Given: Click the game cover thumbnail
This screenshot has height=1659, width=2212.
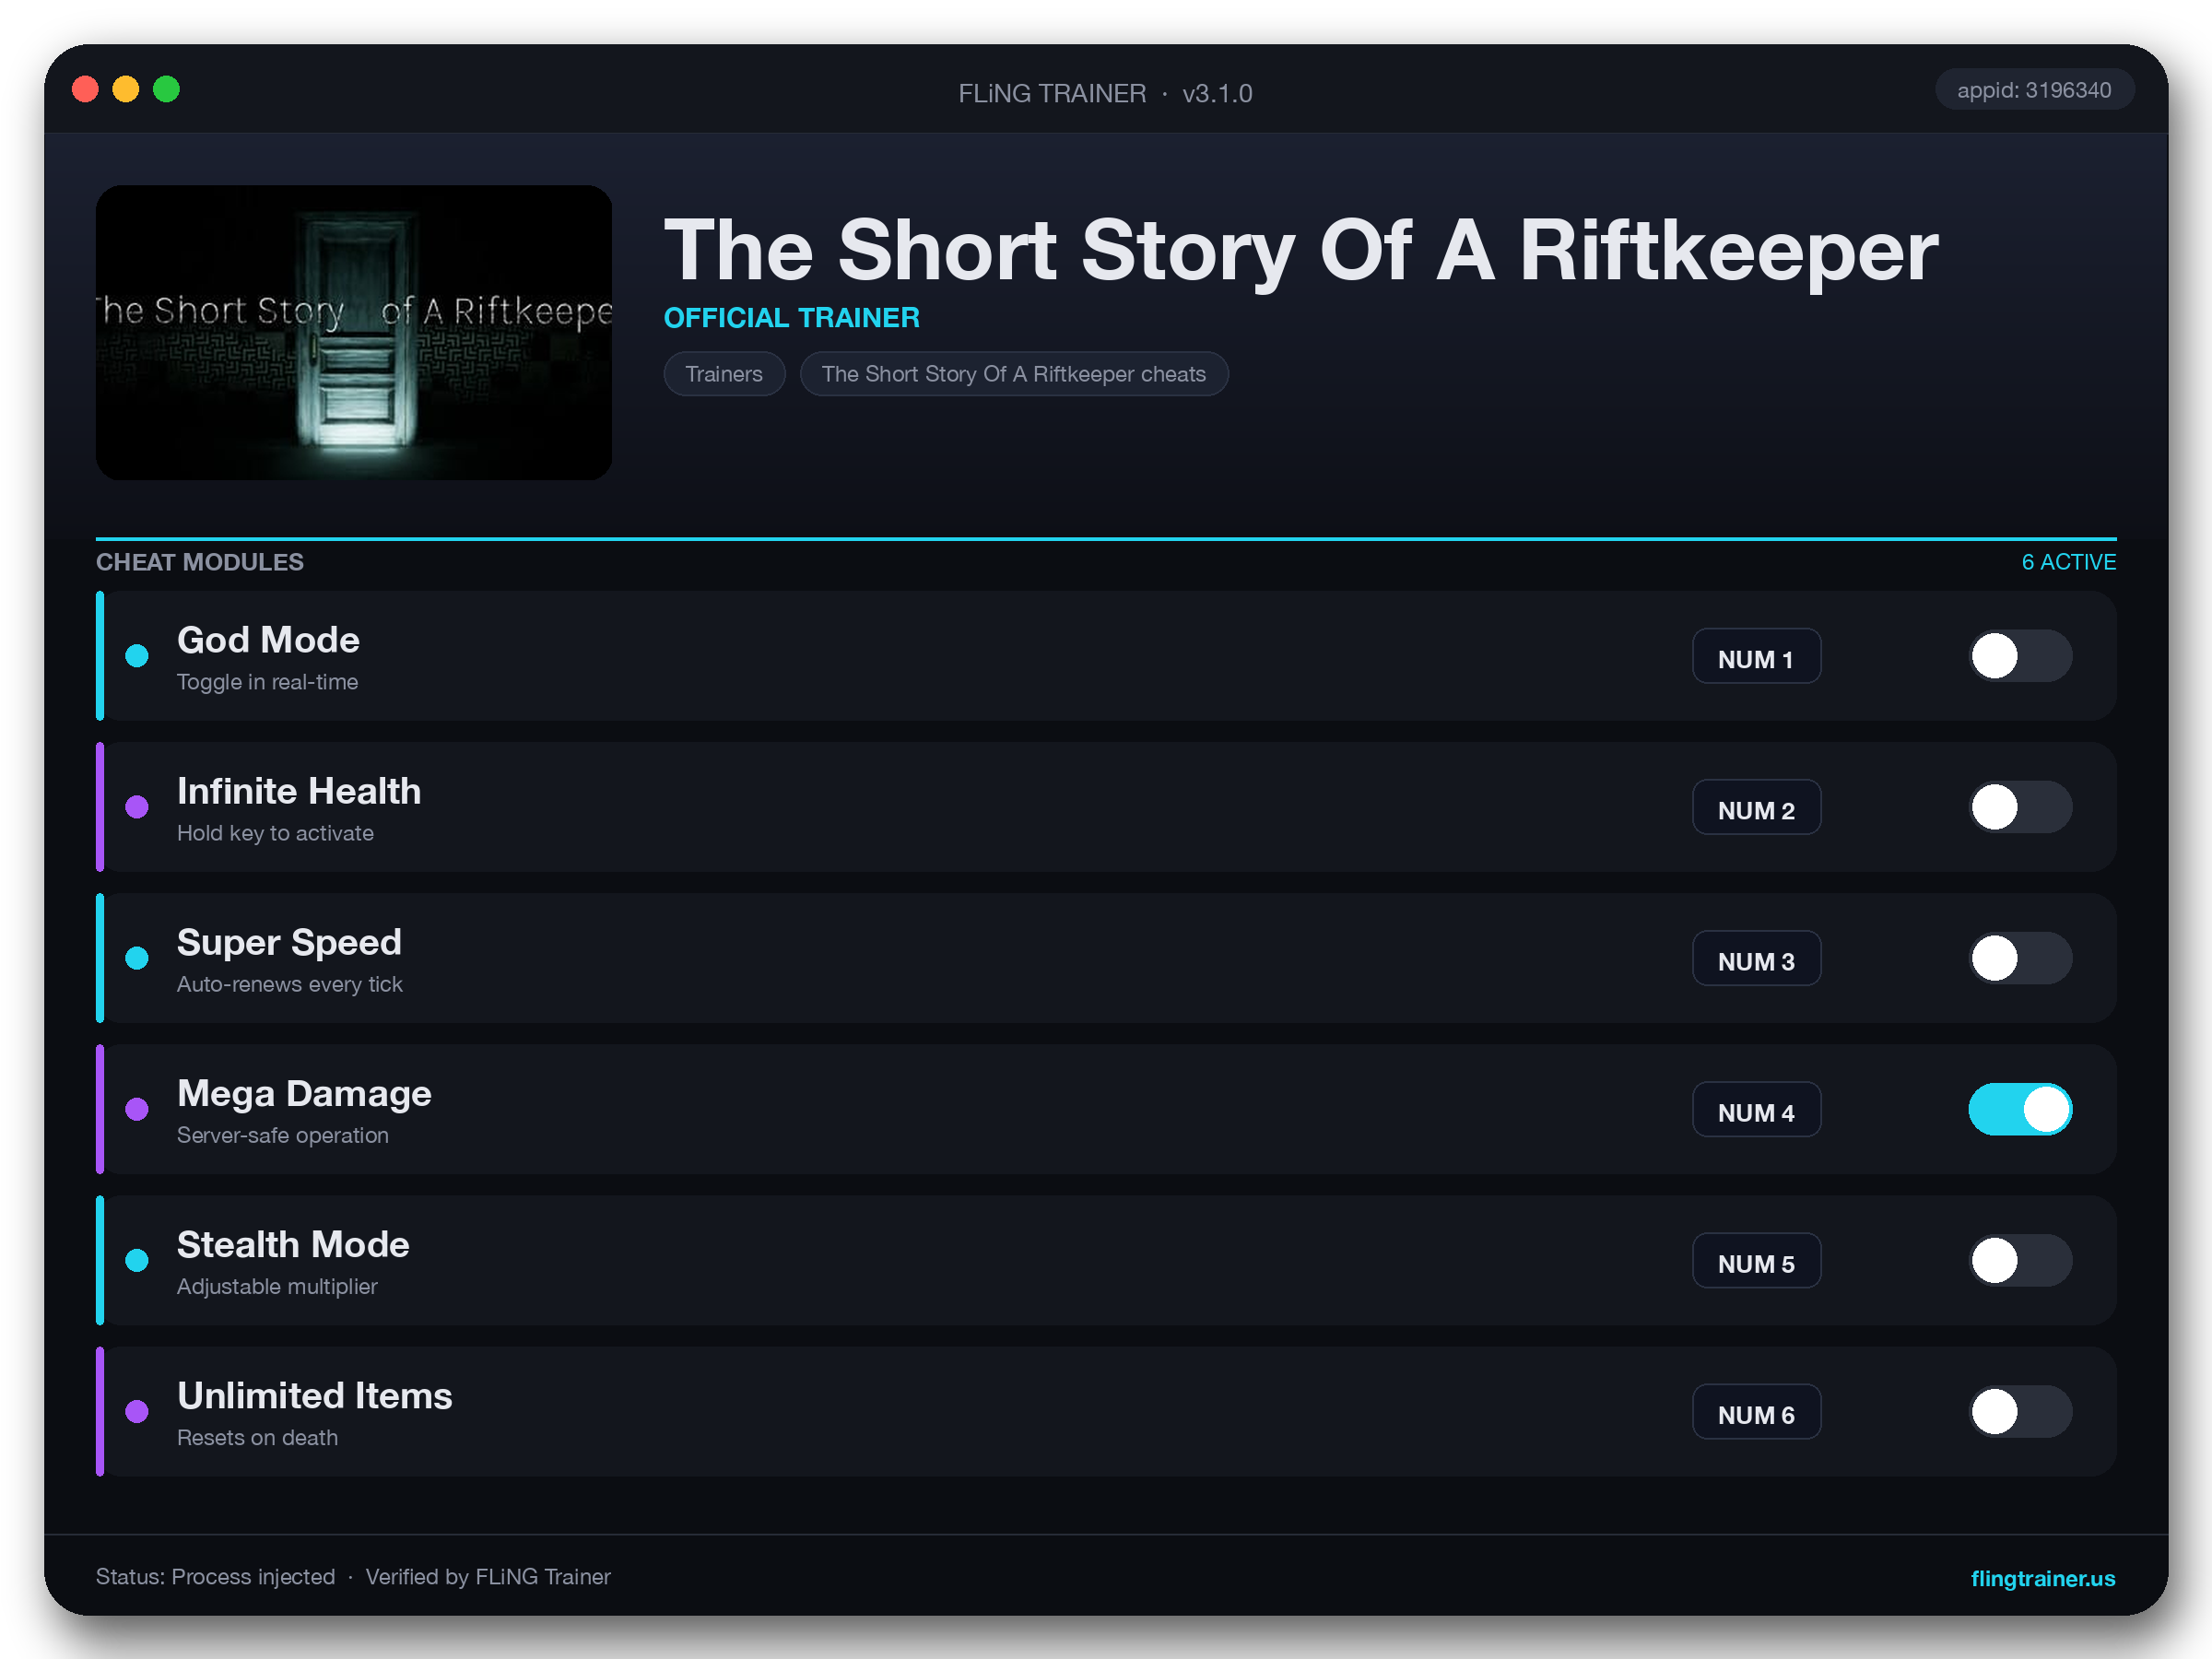Looking at the screenshot, I should pyautogui.click(x=354, y=332).
